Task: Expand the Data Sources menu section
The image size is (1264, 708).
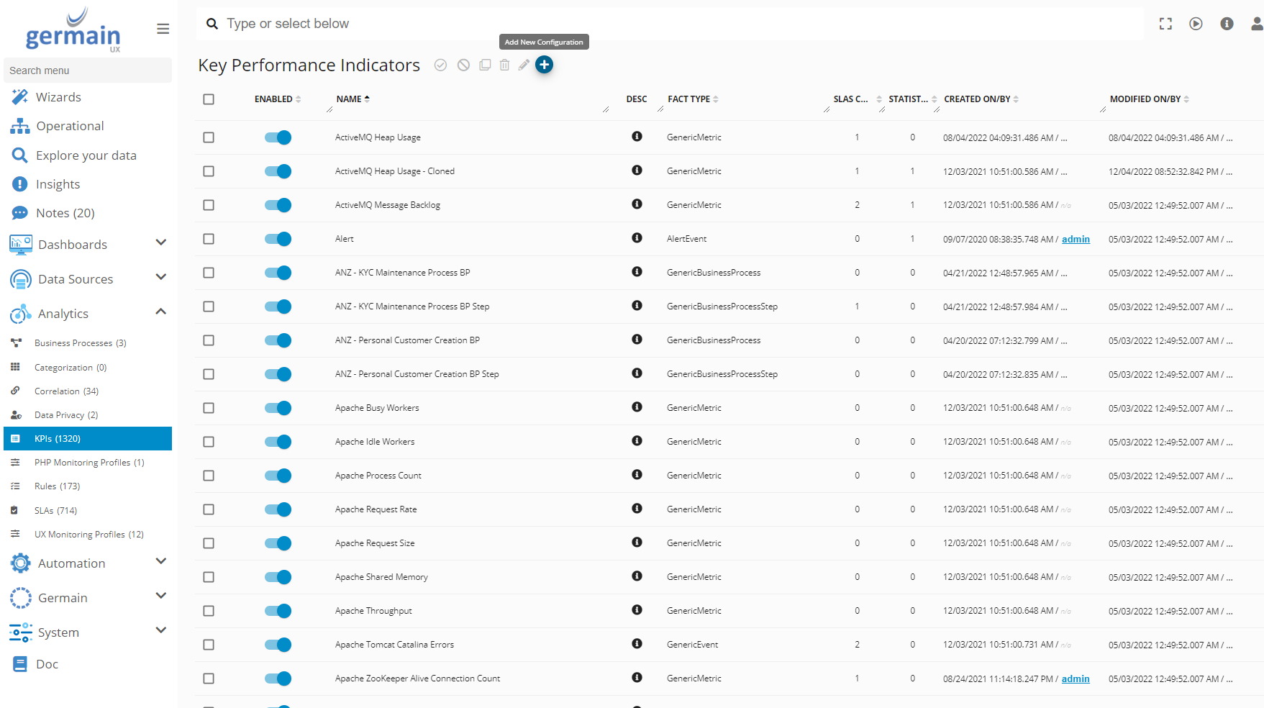Action: coord(161,278)
